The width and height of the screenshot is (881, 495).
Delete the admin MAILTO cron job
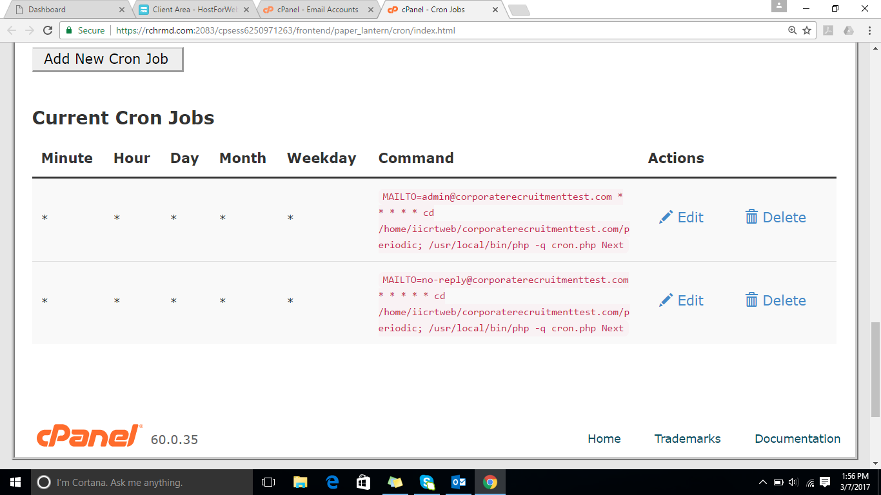776,217
